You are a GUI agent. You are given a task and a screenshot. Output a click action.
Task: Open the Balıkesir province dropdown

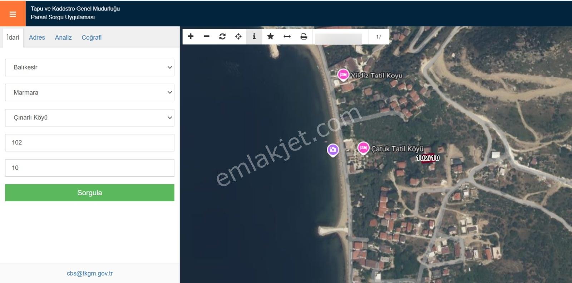(90, 67)
